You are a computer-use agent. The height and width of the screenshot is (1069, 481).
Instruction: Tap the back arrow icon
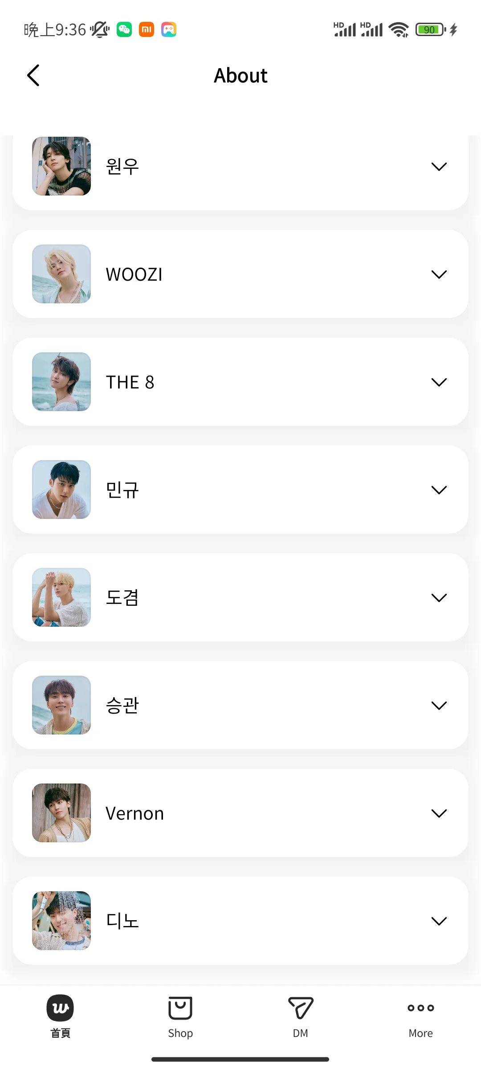33,75
